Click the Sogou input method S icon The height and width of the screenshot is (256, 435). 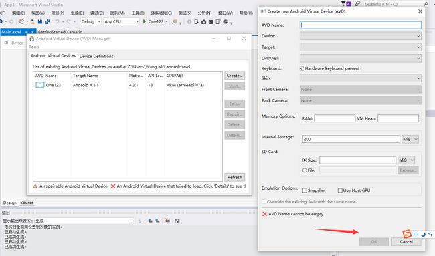point(407,234)
